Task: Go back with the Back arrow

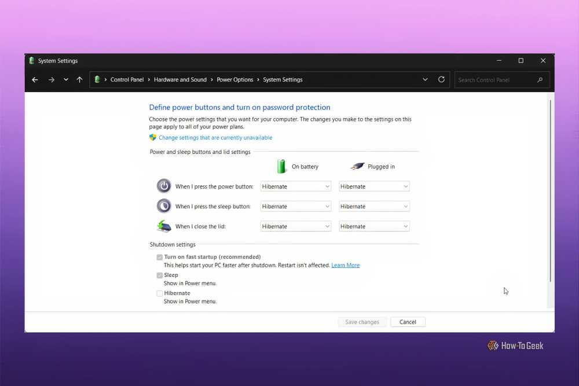Action: [35, 80]
